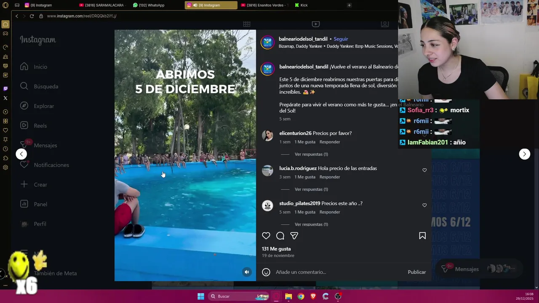Reload the page with the refresh button
Screen dimensions: 539x303
[32, 16]
